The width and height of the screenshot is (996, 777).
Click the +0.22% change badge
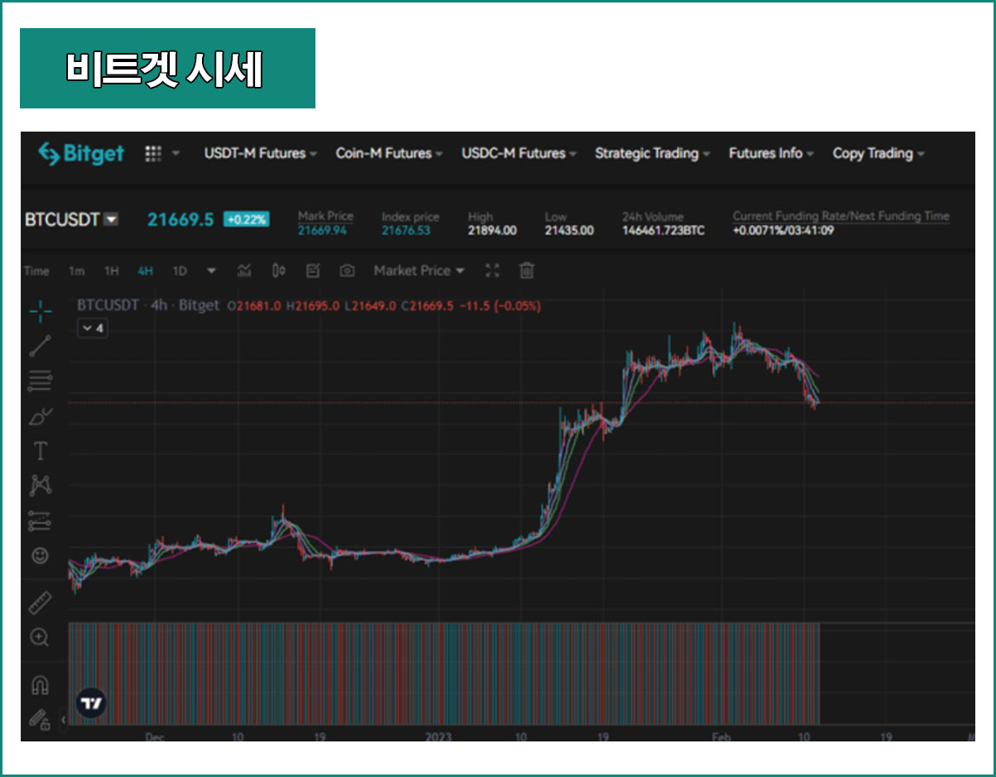(246, 219)
